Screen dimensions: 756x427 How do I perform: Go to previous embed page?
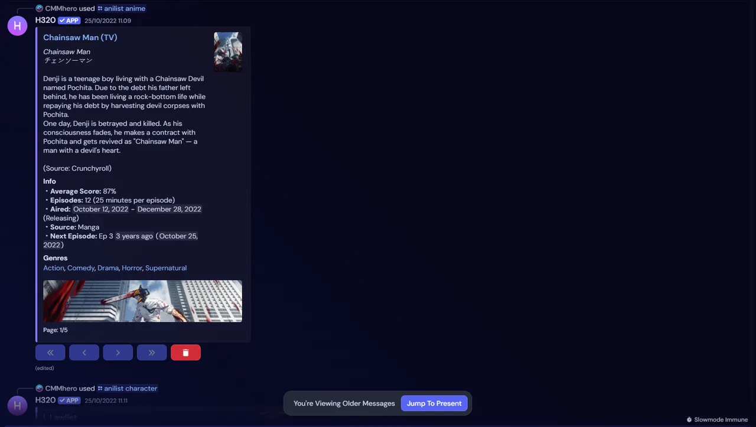click(84, 353)
